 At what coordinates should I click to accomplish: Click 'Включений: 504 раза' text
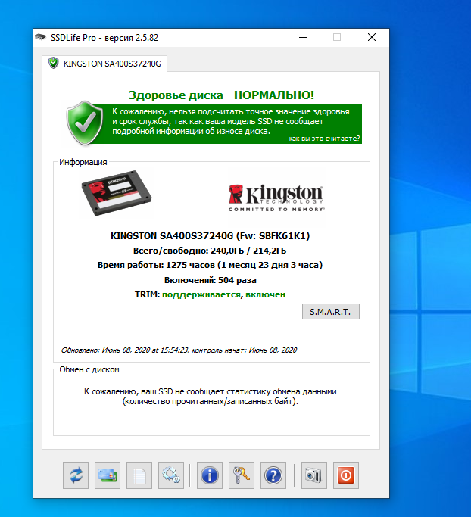coord(210,280)
